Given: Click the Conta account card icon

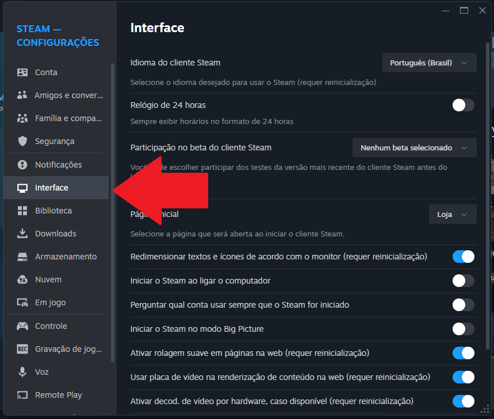Looking at the screenshot, I should [22, 72].
